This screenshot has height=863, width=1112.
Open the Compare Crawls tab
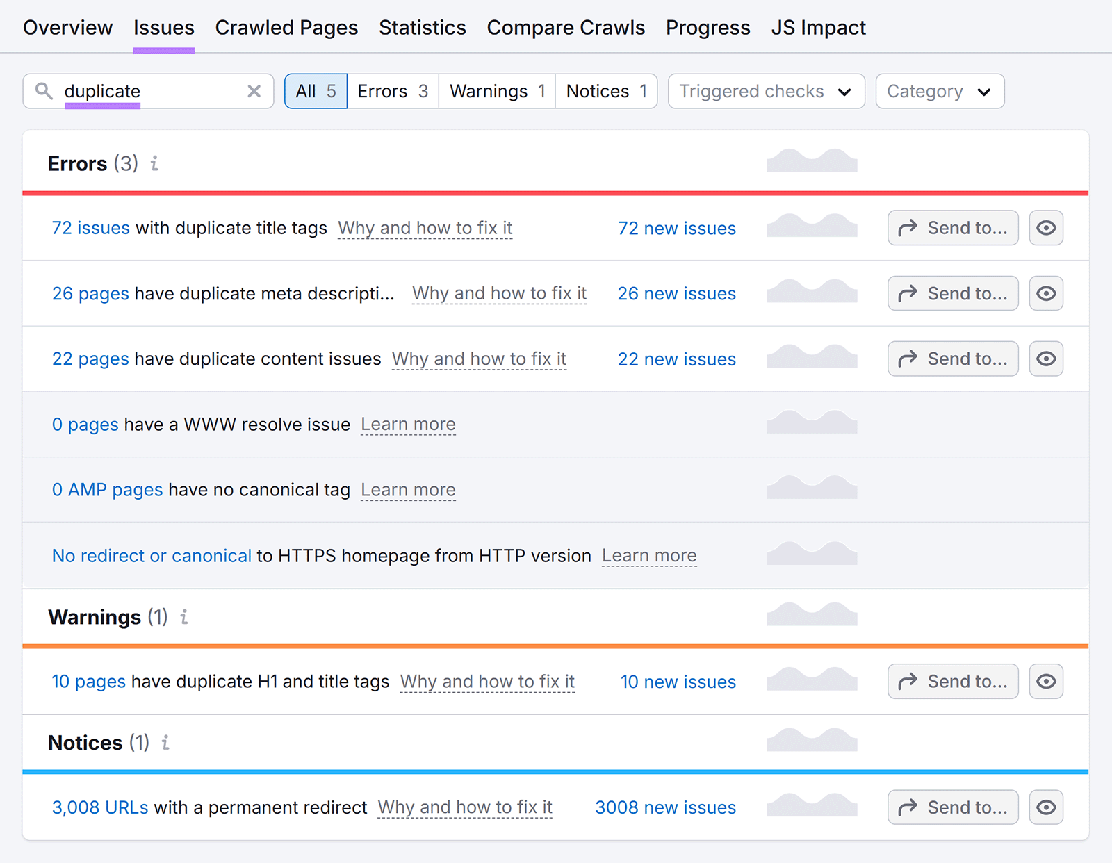click(x=566, y=28)
